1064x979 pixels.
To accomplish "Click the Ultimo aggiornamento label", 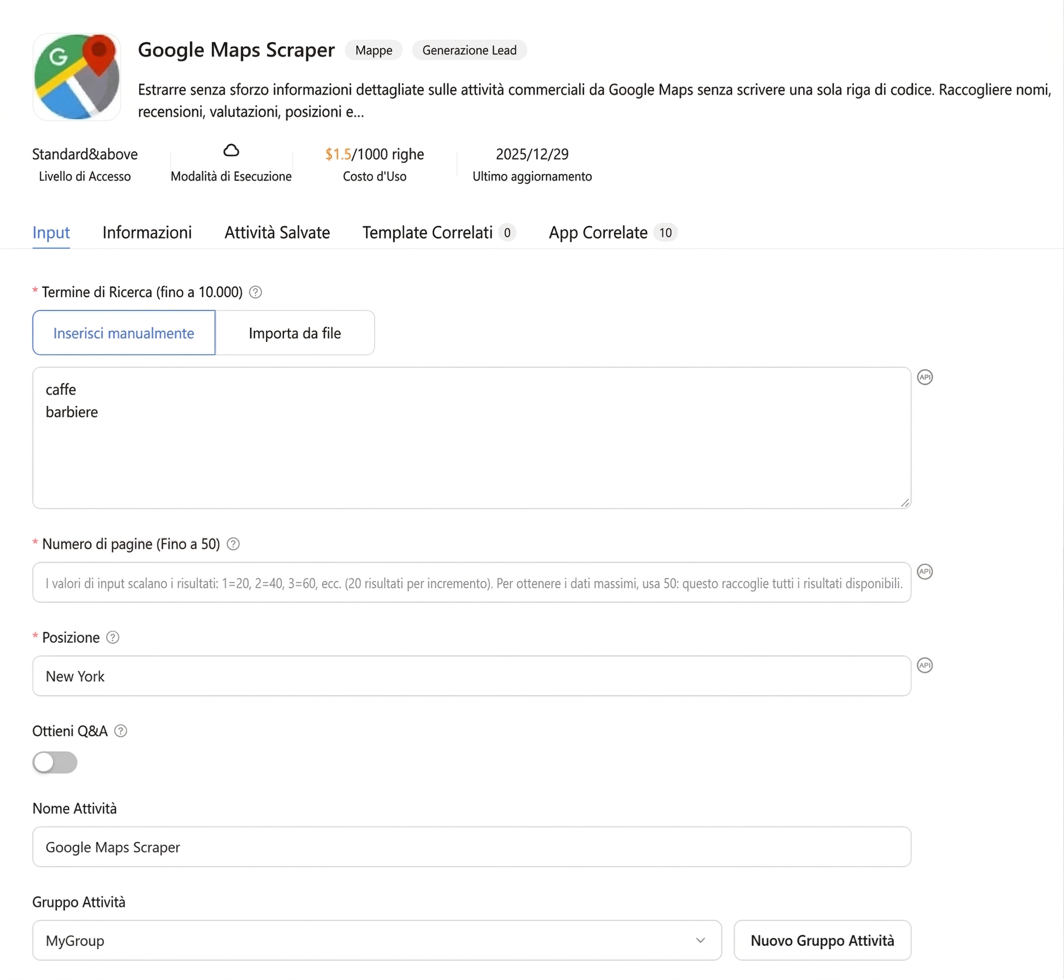I will [532, 177].
